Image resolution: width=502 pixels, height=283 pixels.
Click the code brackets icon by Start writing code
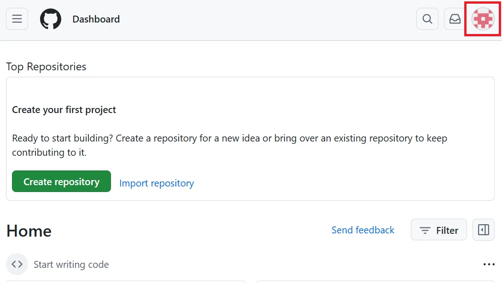[17, 264]
